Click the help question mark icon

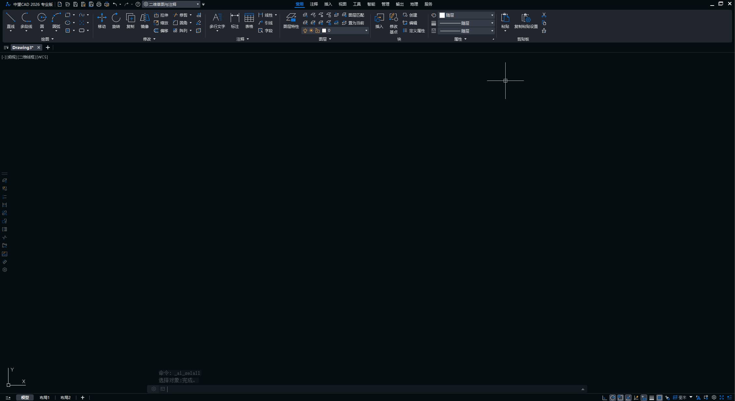click(138, 4)
